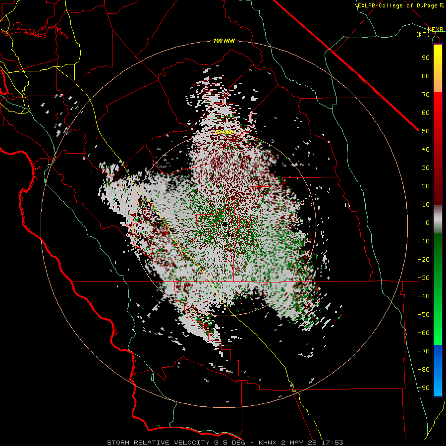Viewport: 446px width, 446px height.
Task: Click the 30 value on velocity scale
Action: click(426, 168)
